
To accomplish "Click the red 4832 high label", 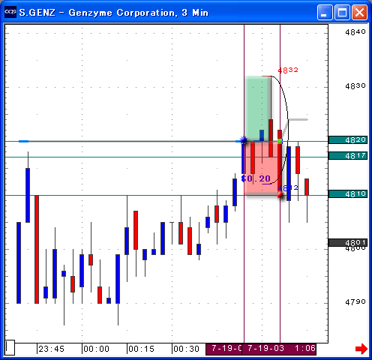I will pos(288,70).
